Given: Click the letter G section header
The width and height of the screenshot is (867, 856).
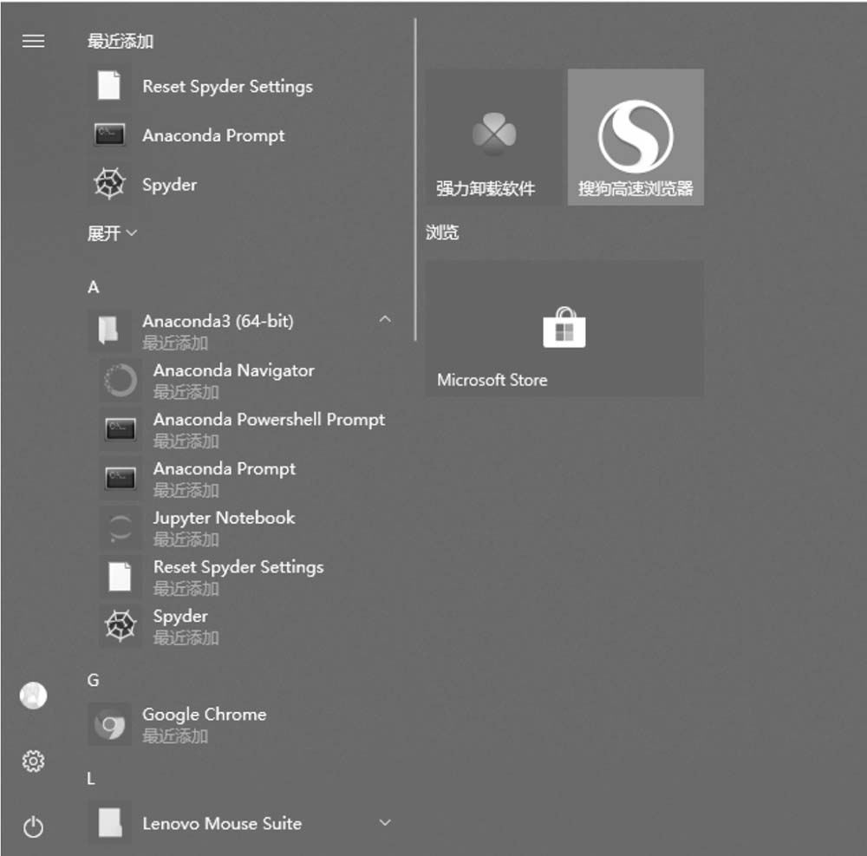Looking at the screenshot, I should coord(94,680).
